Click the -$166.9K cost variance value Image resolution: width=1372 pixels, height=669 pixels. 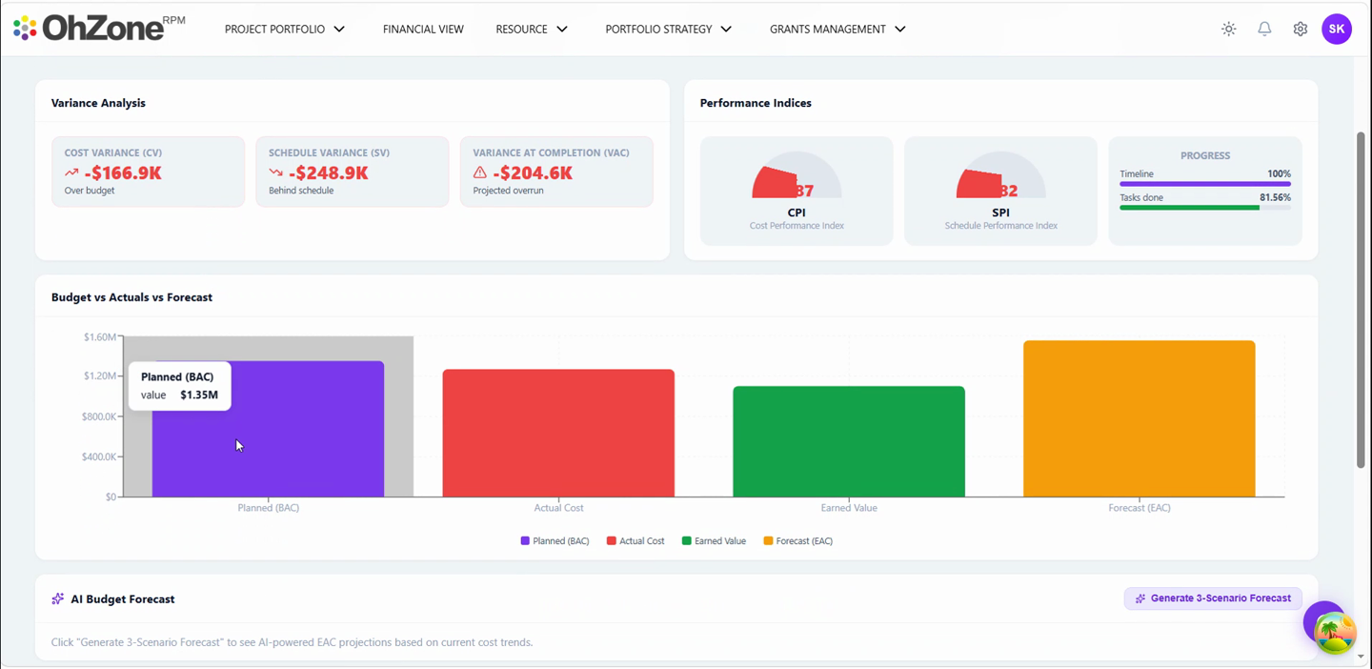coord(123,172)
